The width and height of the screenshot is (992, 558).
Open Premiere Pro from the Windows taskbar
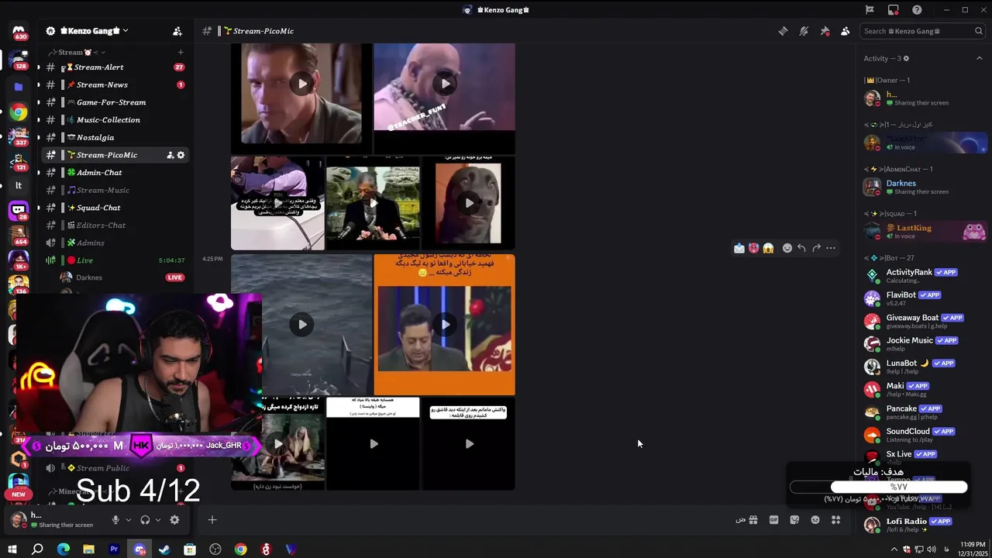(x=114, y=549)
